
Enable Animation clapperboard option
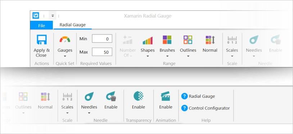[x=166, y=96]
